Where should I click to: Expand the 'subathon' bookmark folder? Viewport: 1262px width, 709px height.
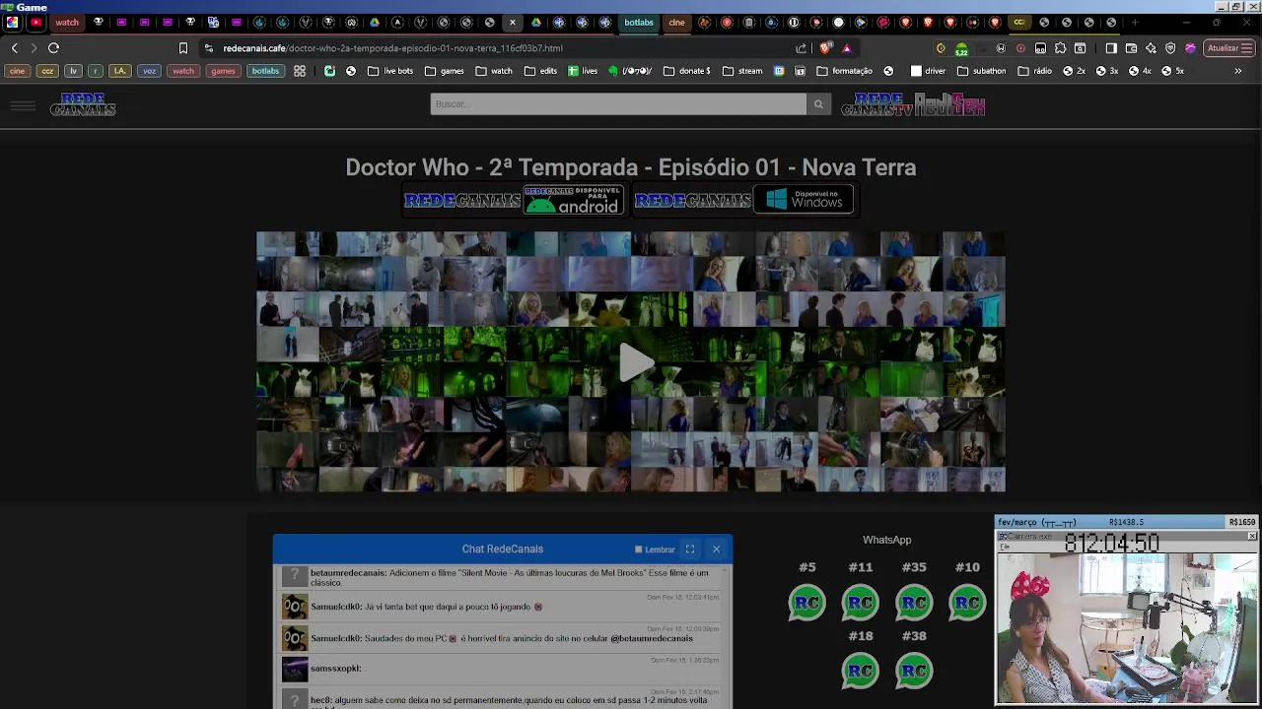click(982, 71)
